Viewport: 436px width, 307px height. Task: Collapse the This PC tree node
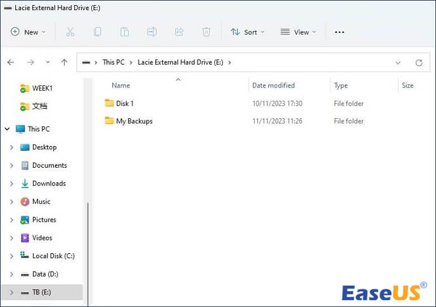click(x=7, y=129)
